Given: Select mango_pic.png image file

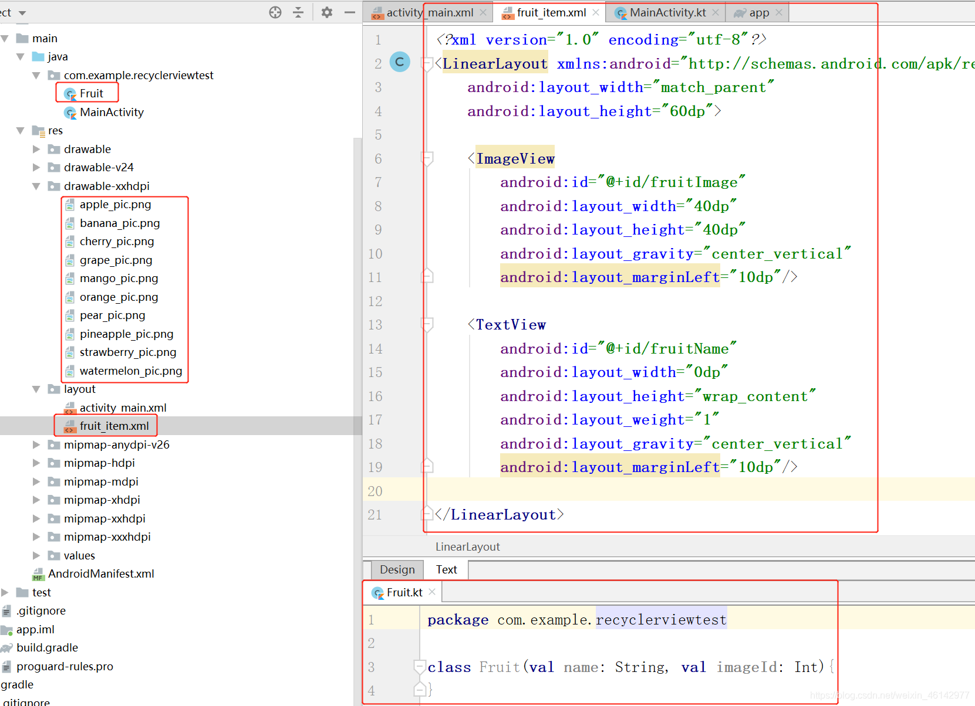Looking at the screenshot, I should 119,279.
